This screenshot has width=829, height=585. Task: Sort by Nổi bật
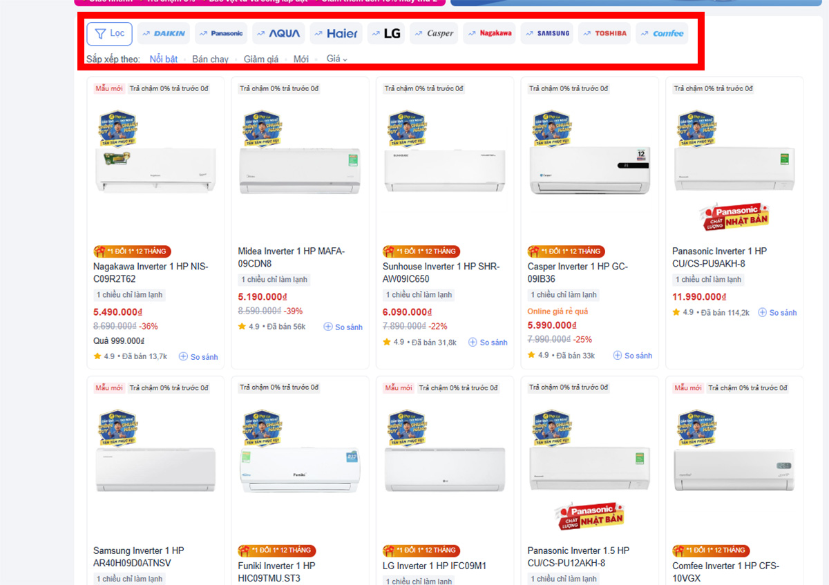point(164,59)
